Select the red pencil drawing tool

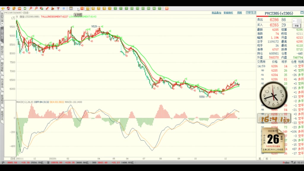click(x=47, y=9)
